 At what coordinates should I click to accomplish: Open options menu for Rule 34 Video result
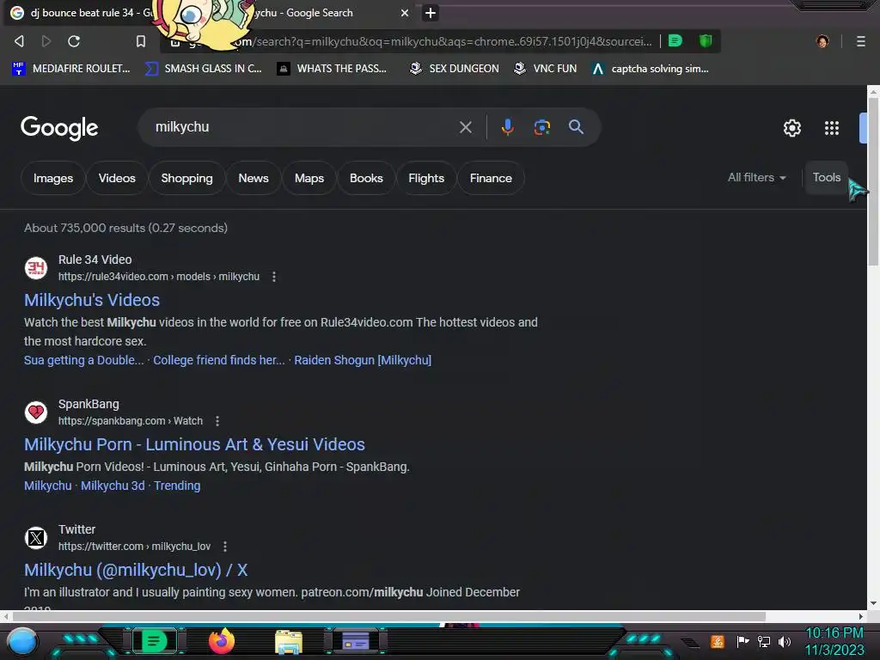pyautogui.click(x=274, y=277)
